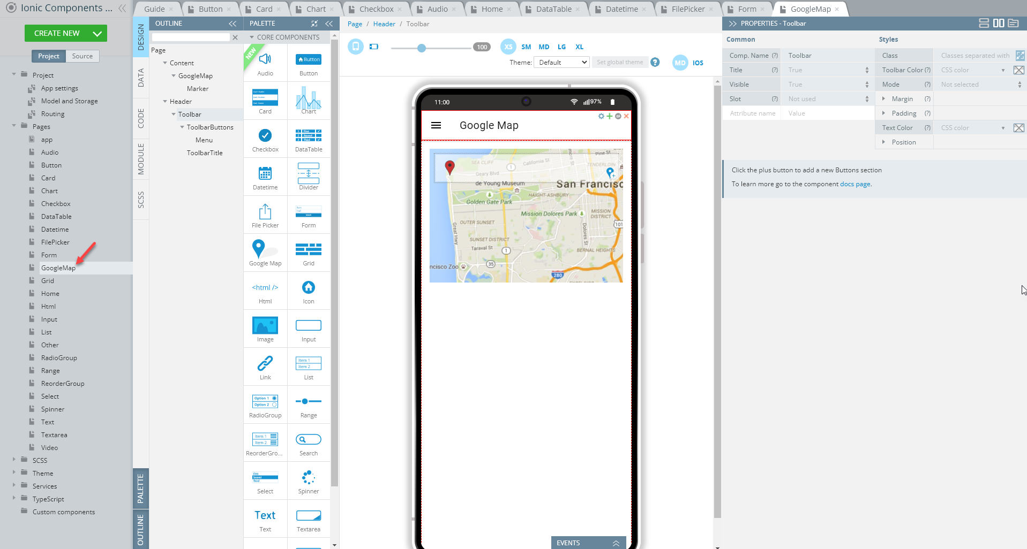Adjust the zoom slider handle

pyautogui.click(x=422, y=48)
